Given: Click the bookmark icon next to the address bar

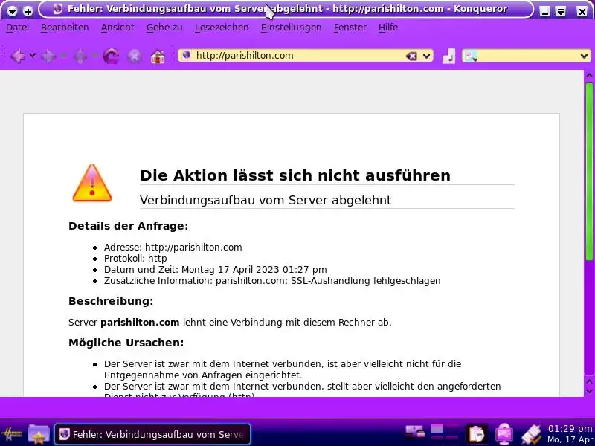Looking at the screenshot, I should [x=449, y=56].
